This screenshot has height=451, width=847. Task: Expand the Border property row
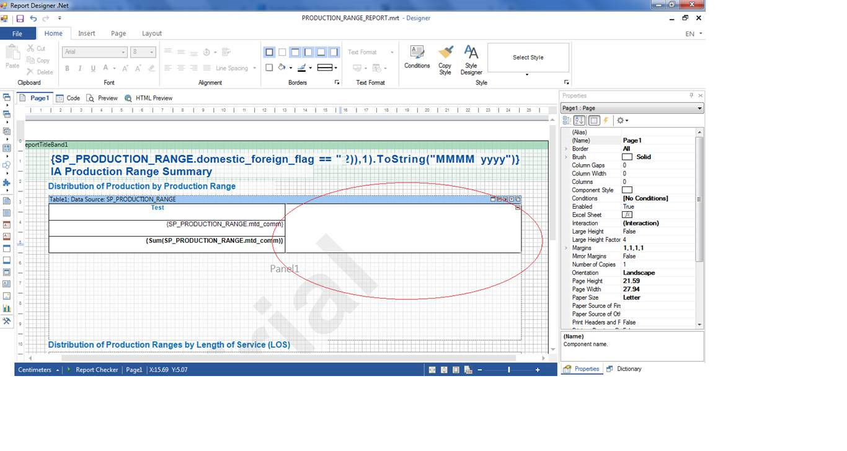coord(565,149)
